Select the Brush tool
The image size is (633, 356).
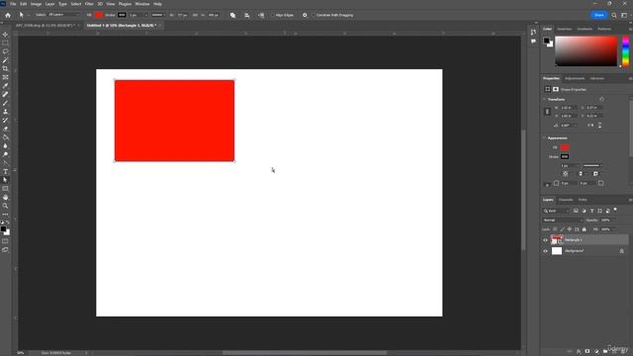coord(5,103)
